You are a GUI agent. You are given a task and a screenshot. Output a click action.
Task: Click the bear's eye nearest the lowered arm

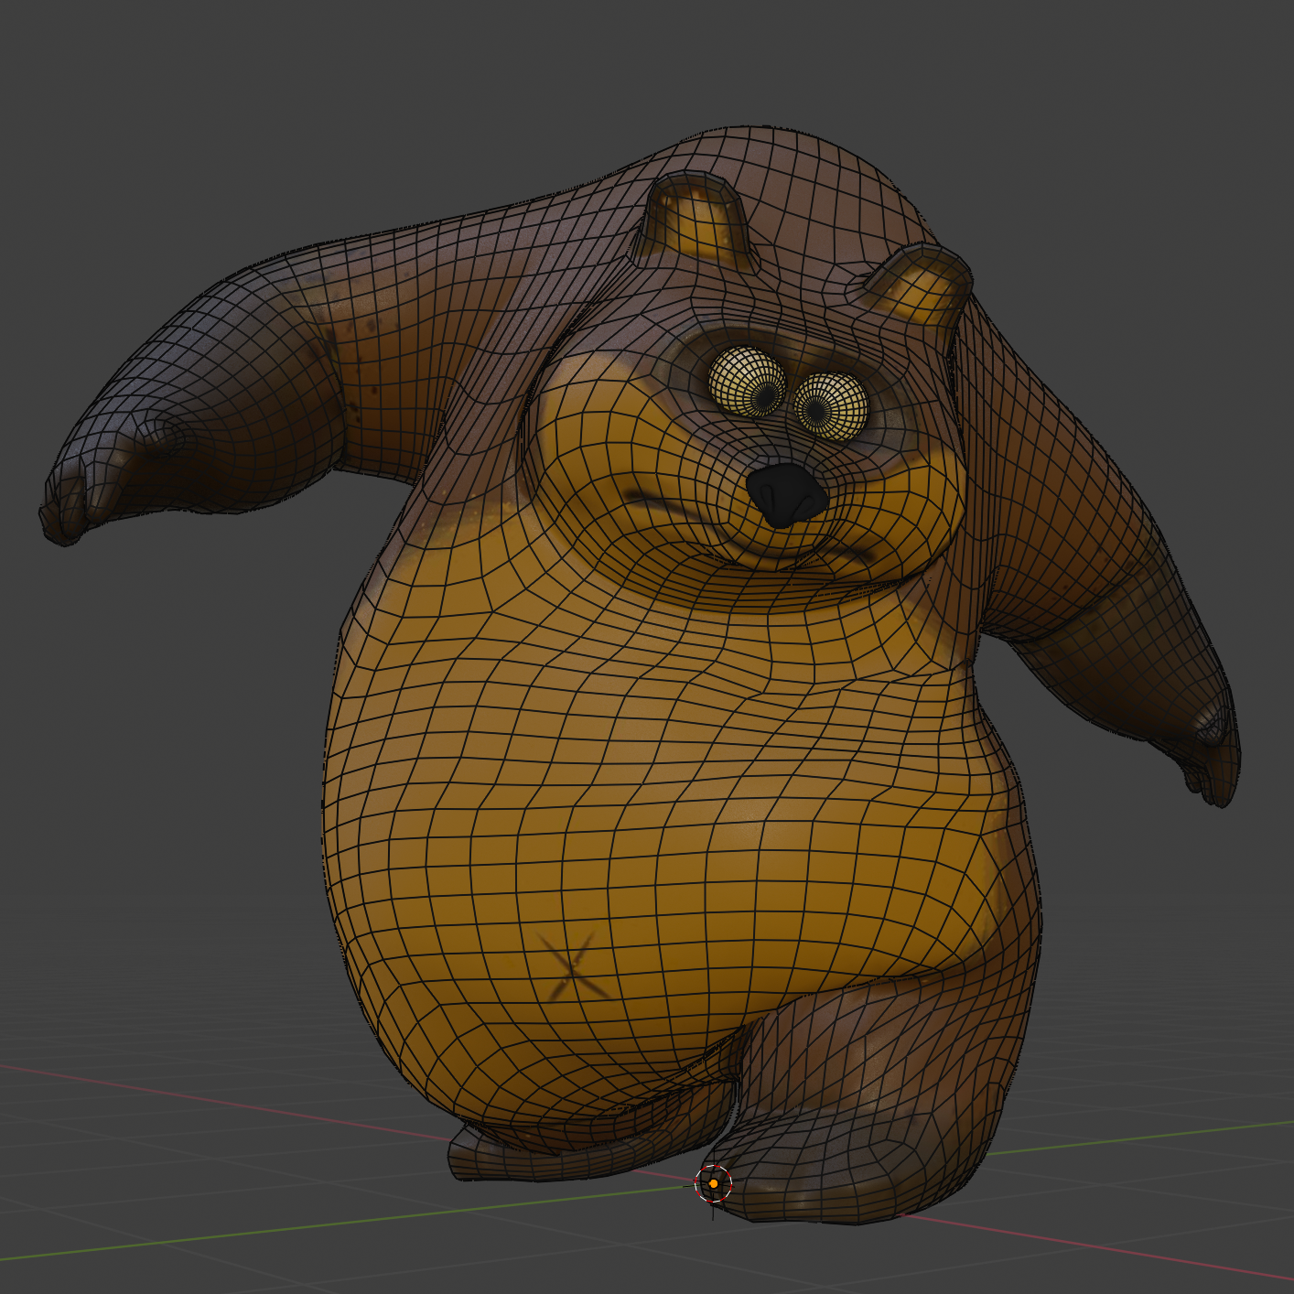pyautogui.click(x=832, y=406)
